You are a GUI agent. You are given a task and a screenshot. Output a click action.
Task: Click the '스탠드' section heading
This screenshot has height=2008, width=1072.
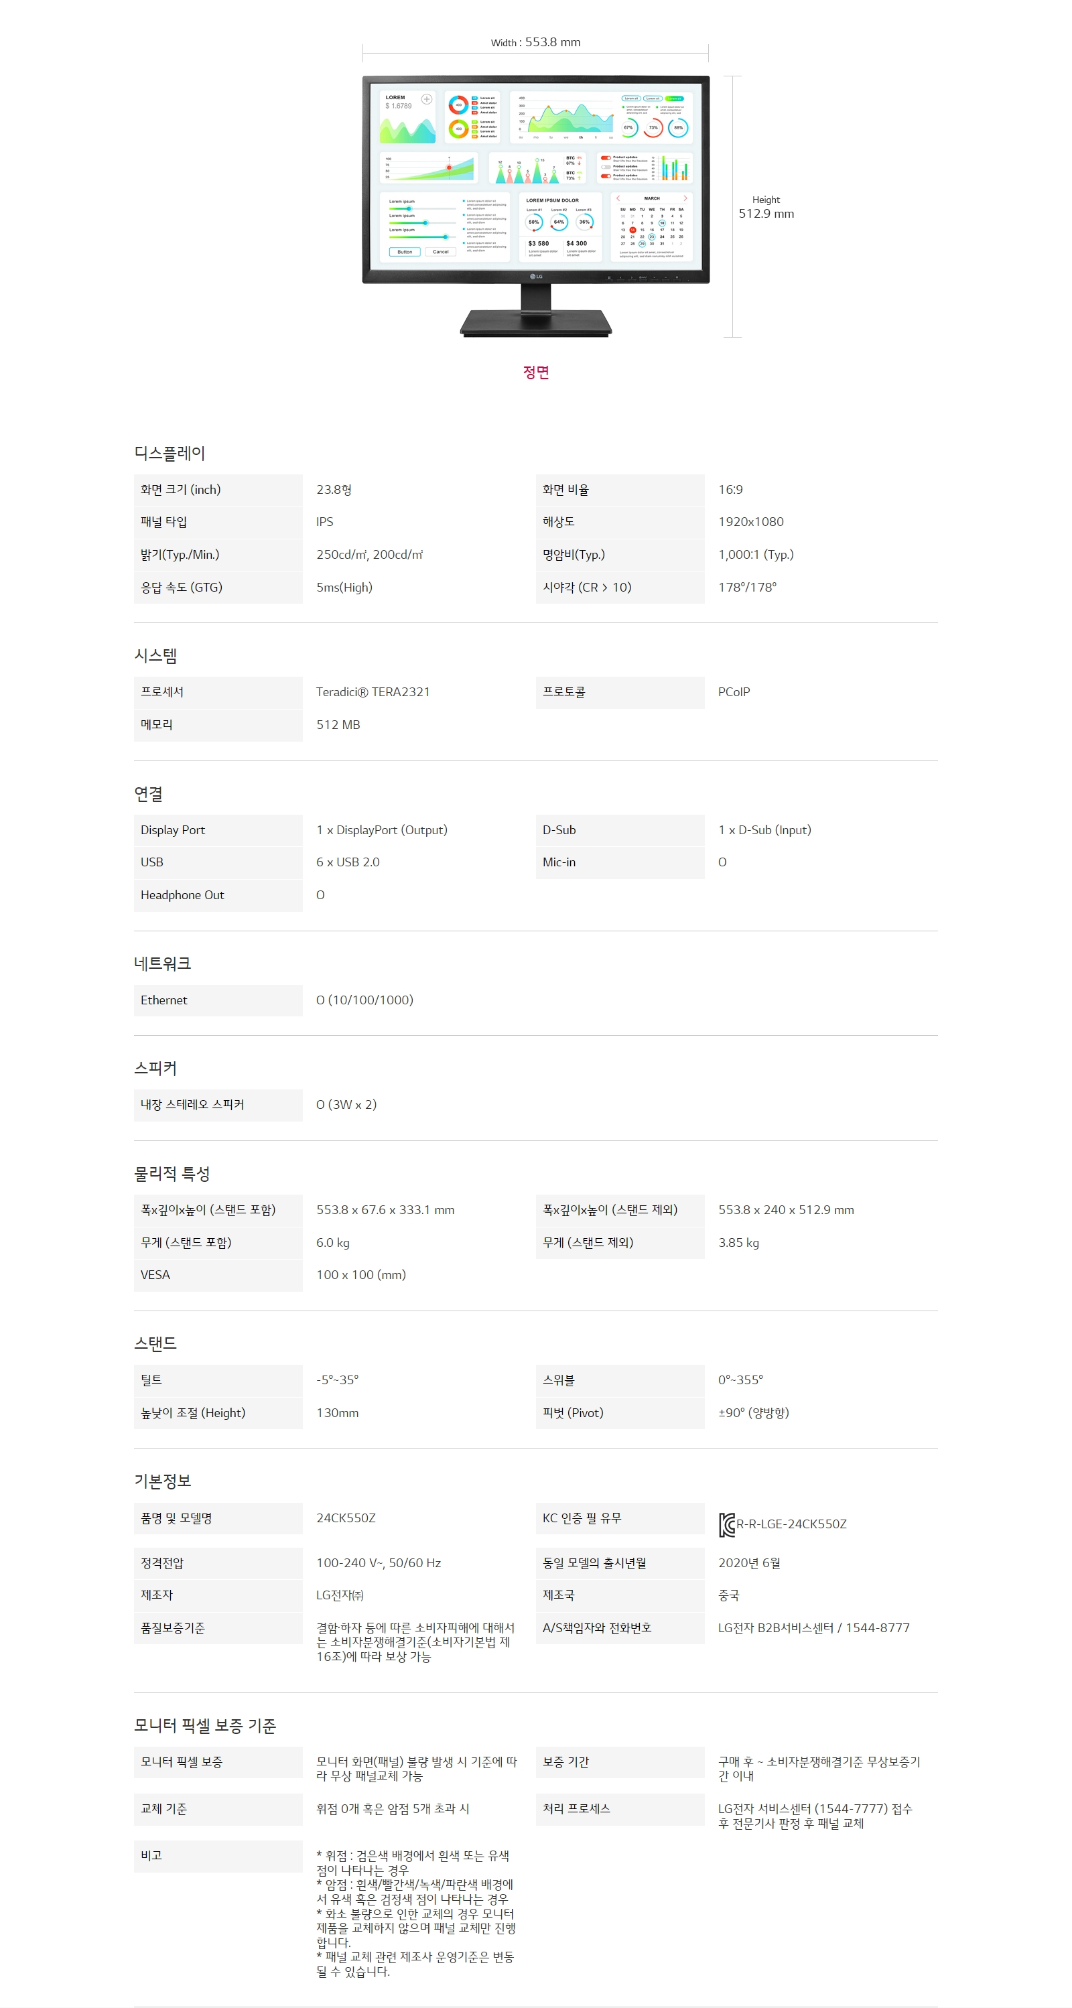(156, 1343)
